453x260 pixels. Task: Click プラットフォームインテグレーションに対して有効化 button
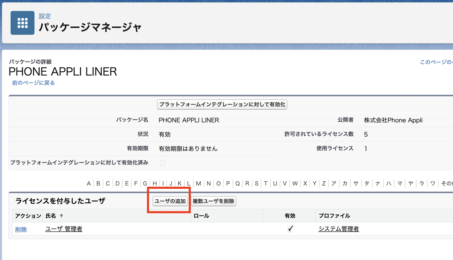click(222, 104)
